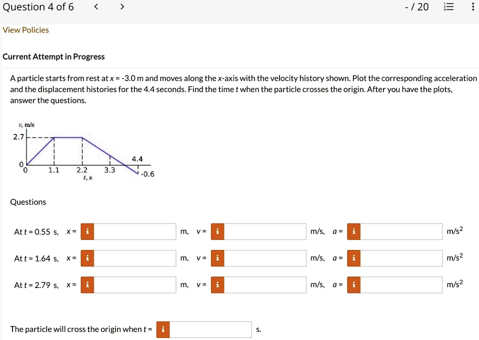Open the View Policies link

point(25,30)
